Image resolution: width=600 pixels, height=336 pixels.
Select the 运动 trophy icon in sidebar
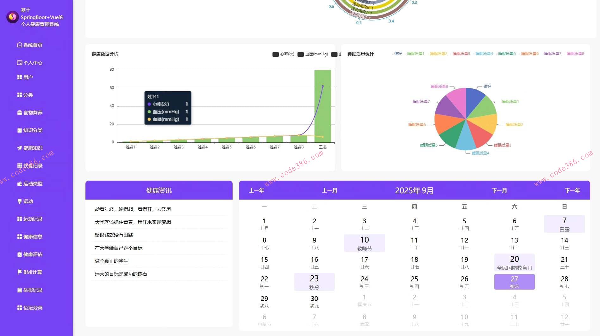click(x=20, y=201)
